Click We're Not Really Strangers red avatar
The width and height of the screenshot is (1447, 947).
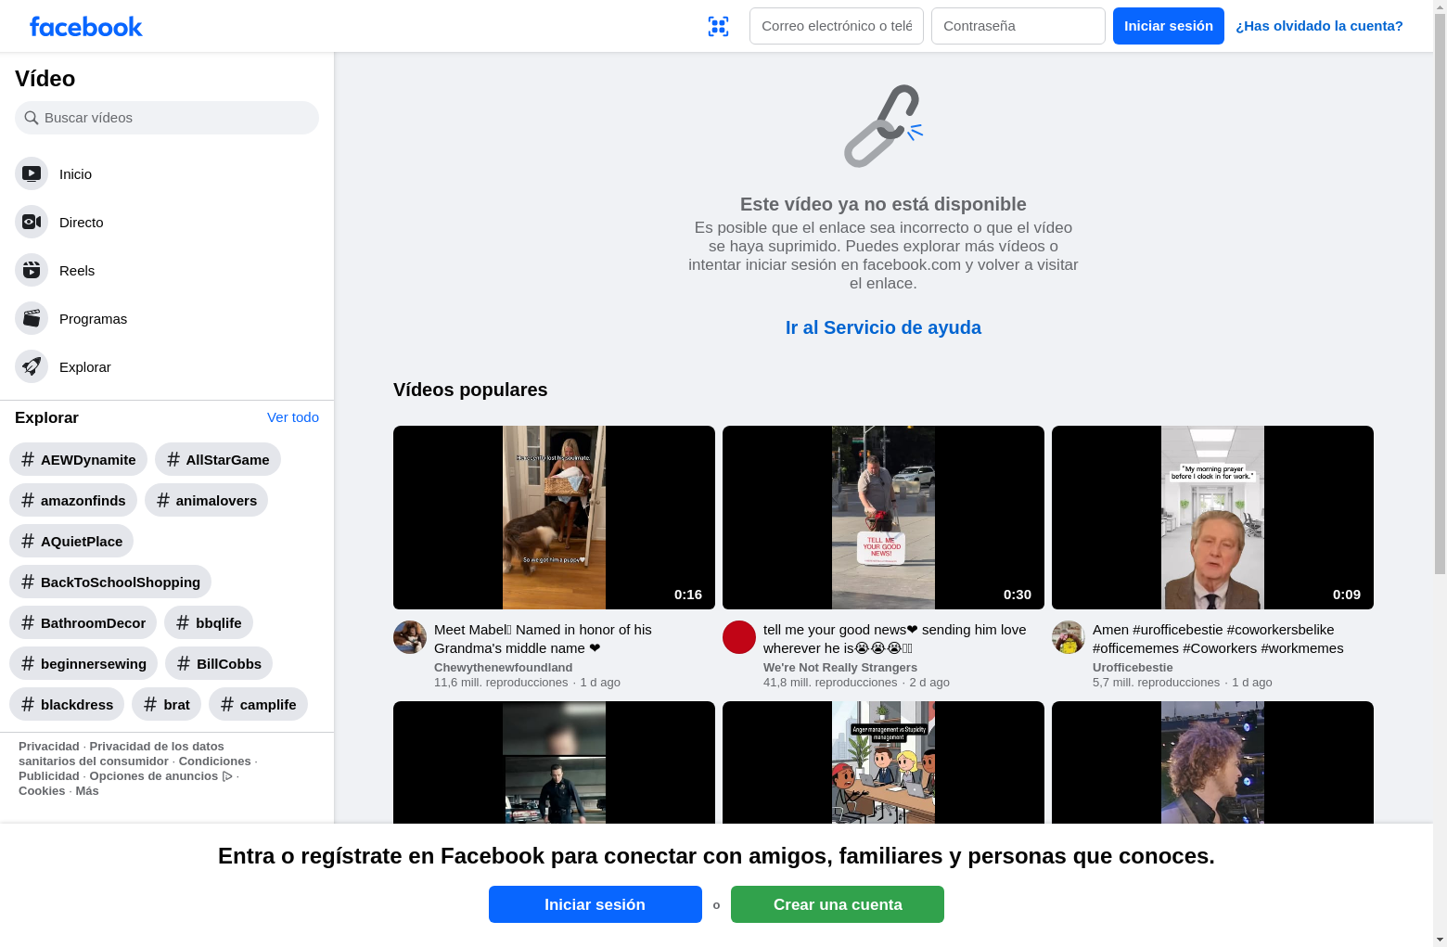[x=739, y=637]
